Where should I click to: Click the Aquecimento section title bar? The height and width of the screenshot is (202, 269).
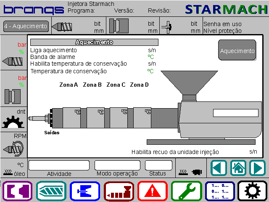(x=94, y=42)
